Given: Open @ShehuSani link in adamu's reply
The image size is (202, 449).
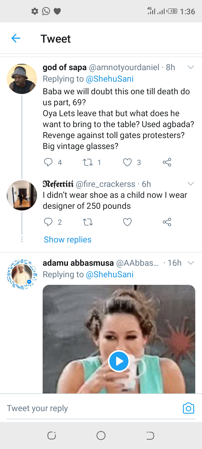Looking at the screenshot, I should click(x=110, y=274).
